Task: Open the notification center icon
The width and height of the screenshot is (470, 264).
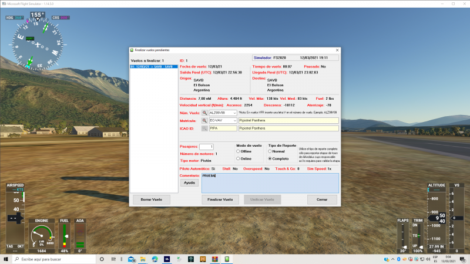Action: (x=462, y=259)
